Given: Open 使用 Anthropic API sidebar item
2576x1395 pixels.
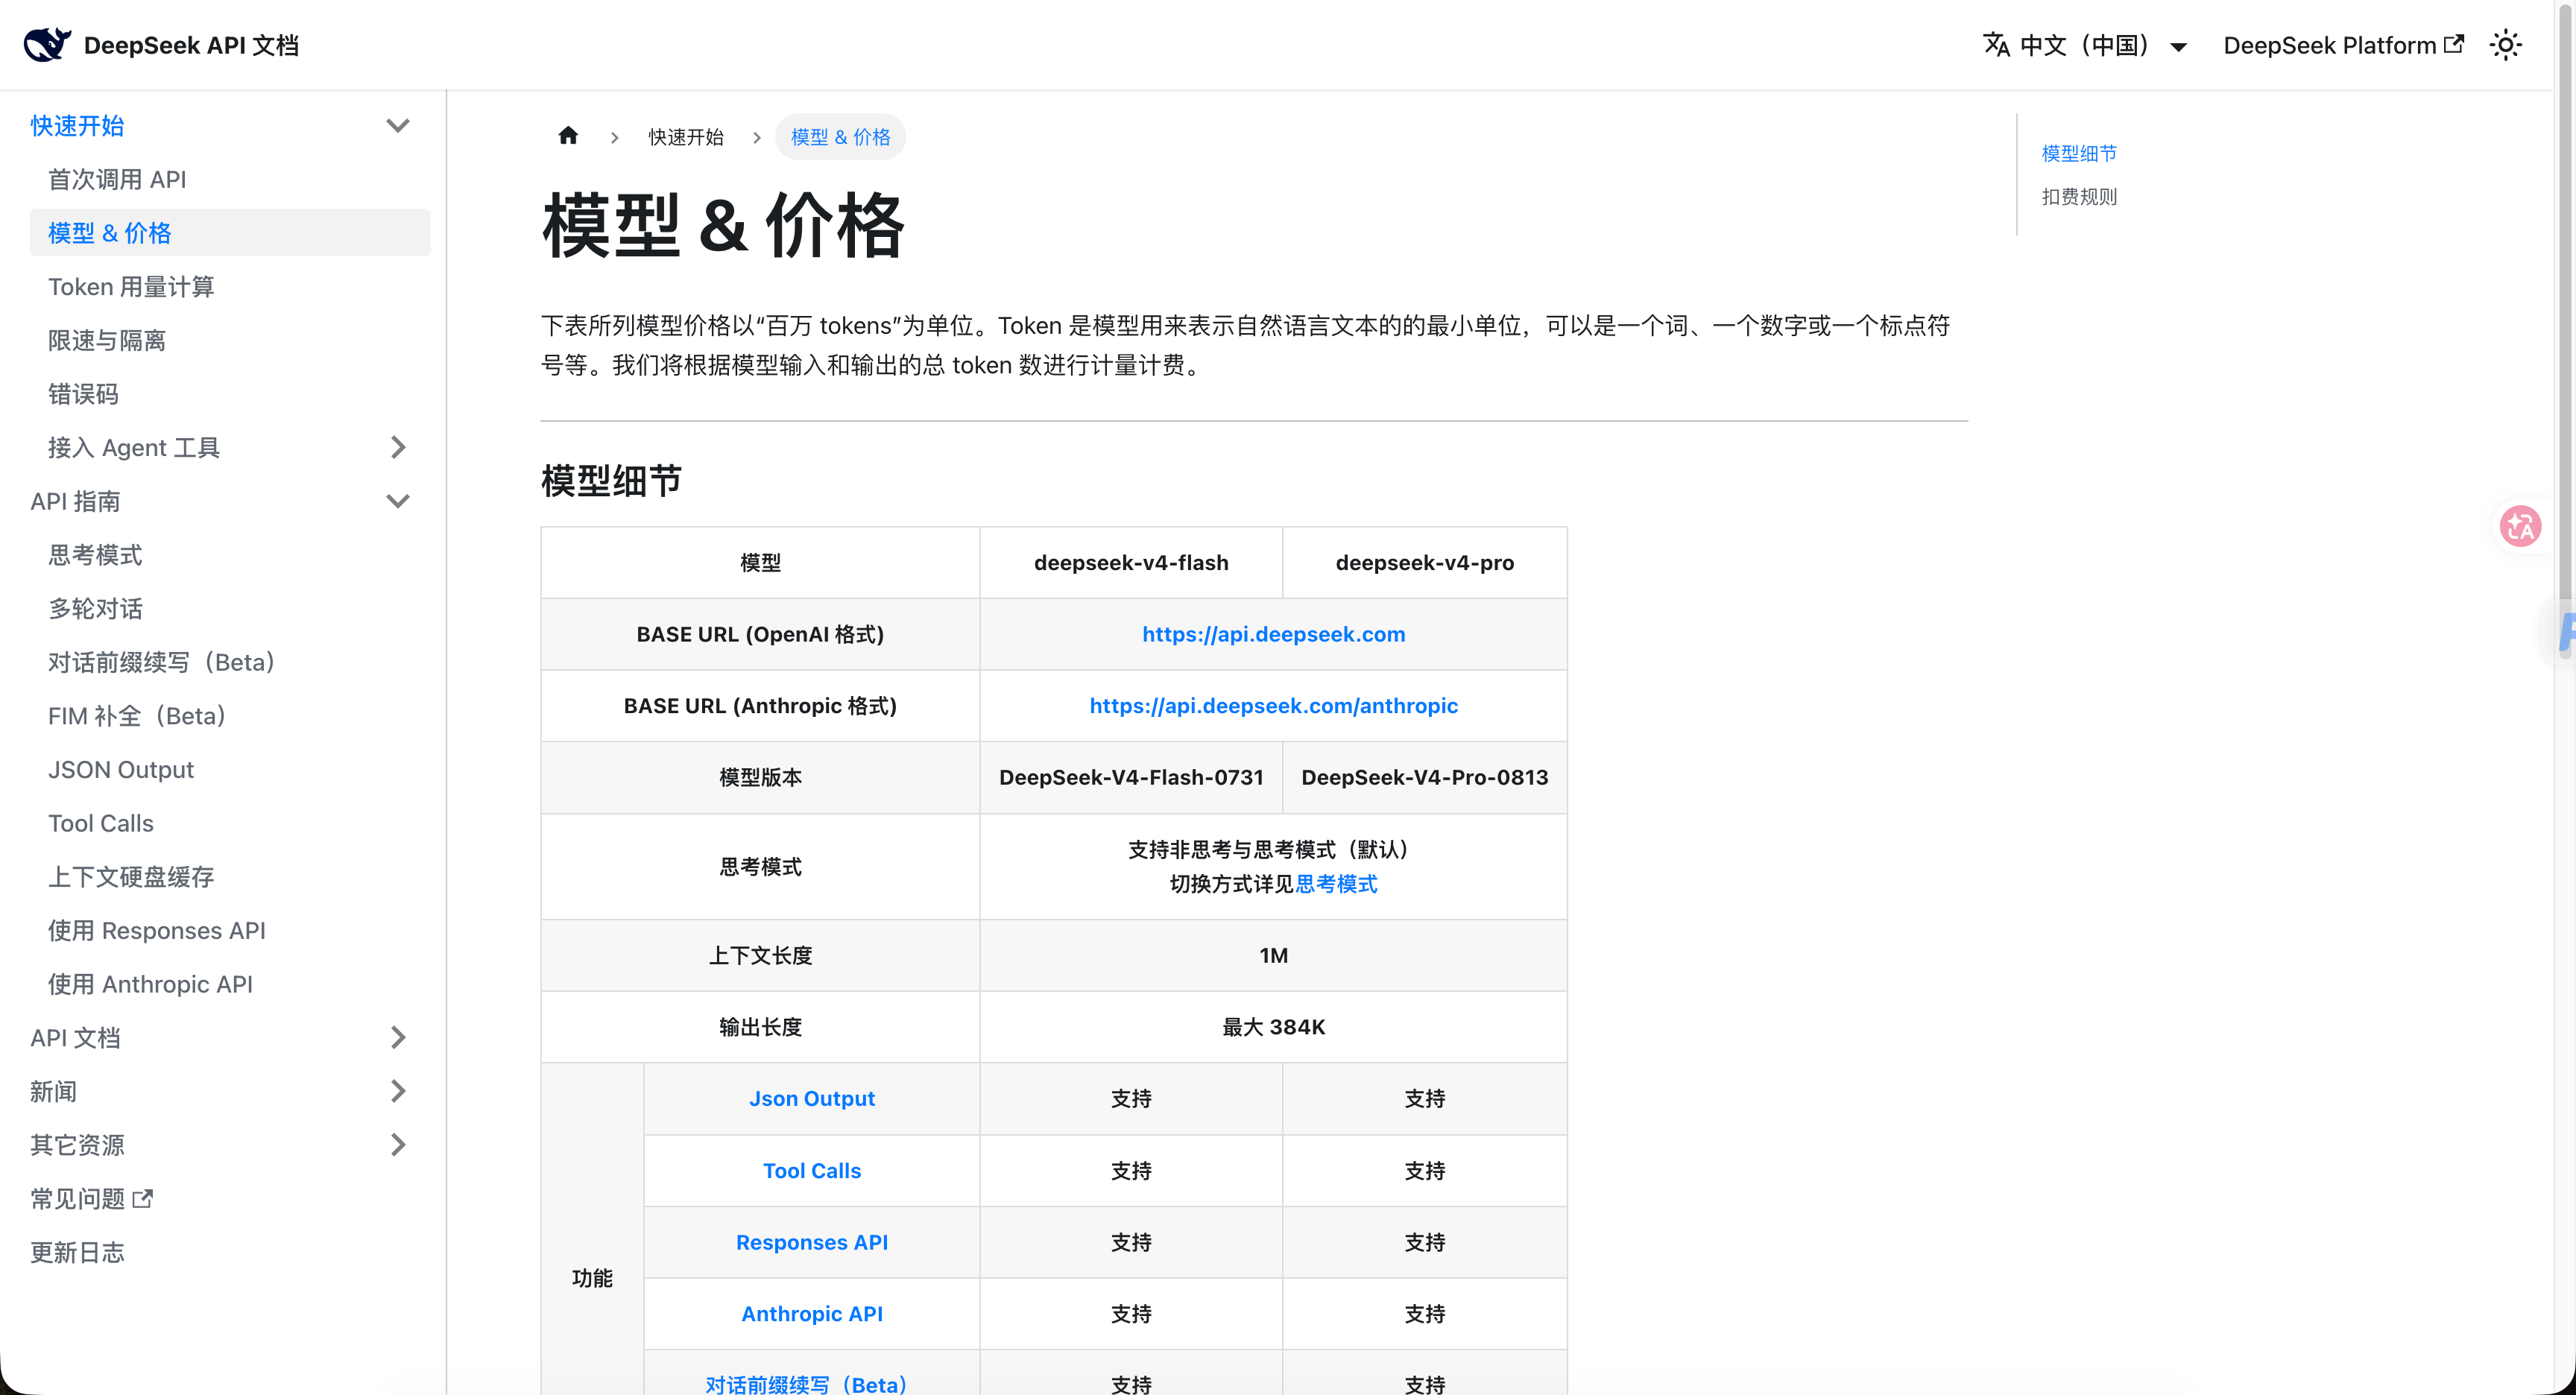Looking at the screenshot, I should coord(150,984).
